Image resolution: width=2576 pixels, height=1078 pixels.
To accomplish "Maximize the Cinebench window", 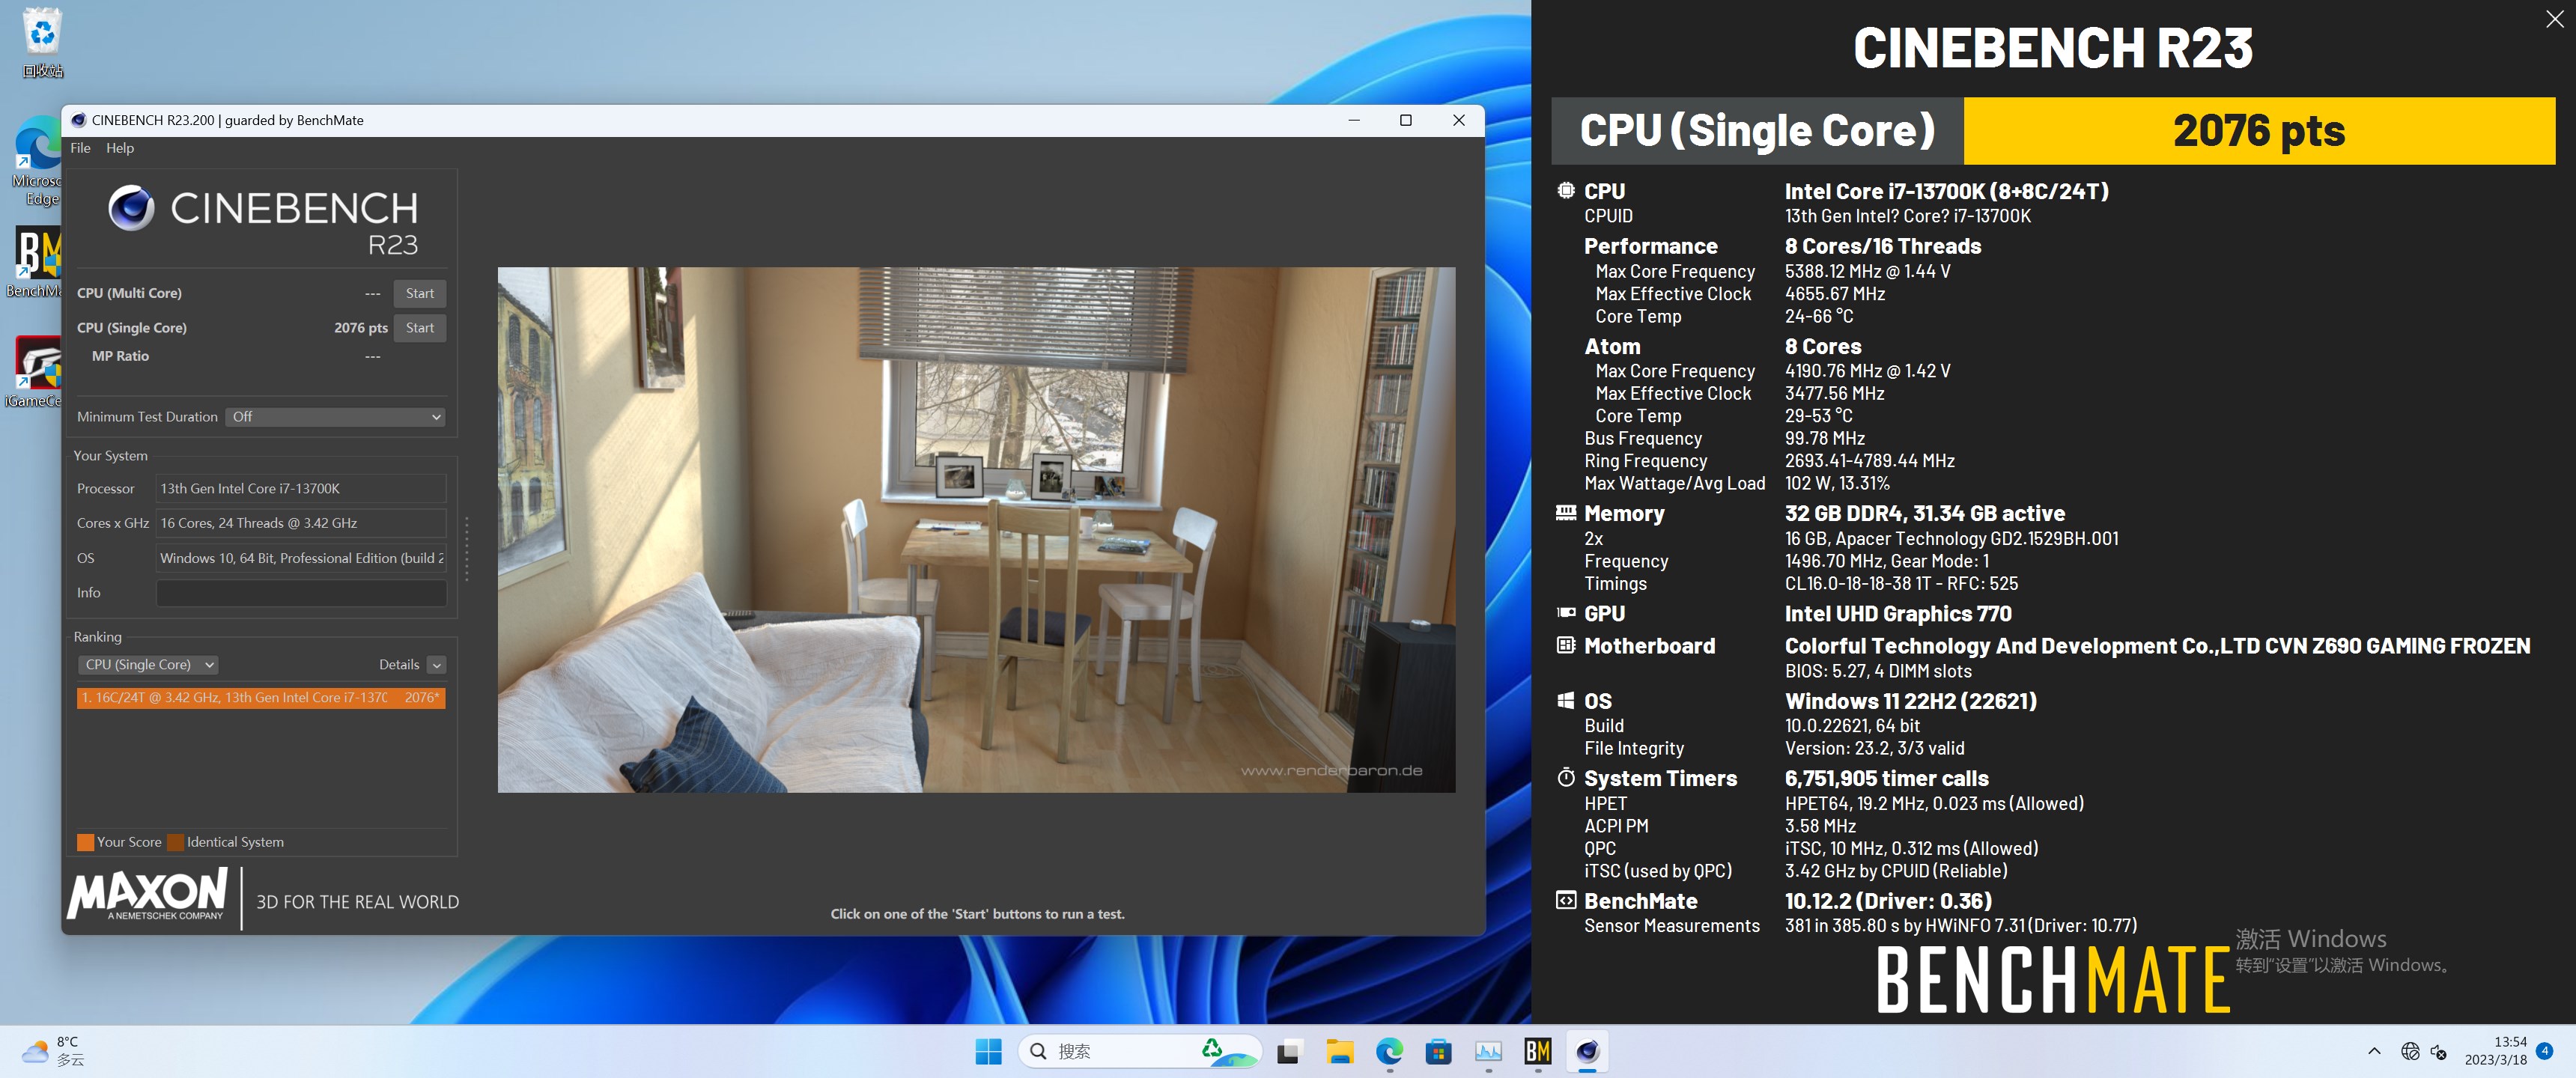I will pyautogui.click(x=1405, y=120).
